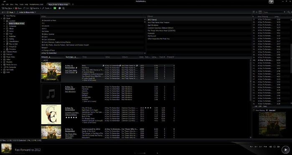Select the Location node icon in the tree
Image resolution: width=292 pixels, height=155 pixels.
click(x=7, y=21)
